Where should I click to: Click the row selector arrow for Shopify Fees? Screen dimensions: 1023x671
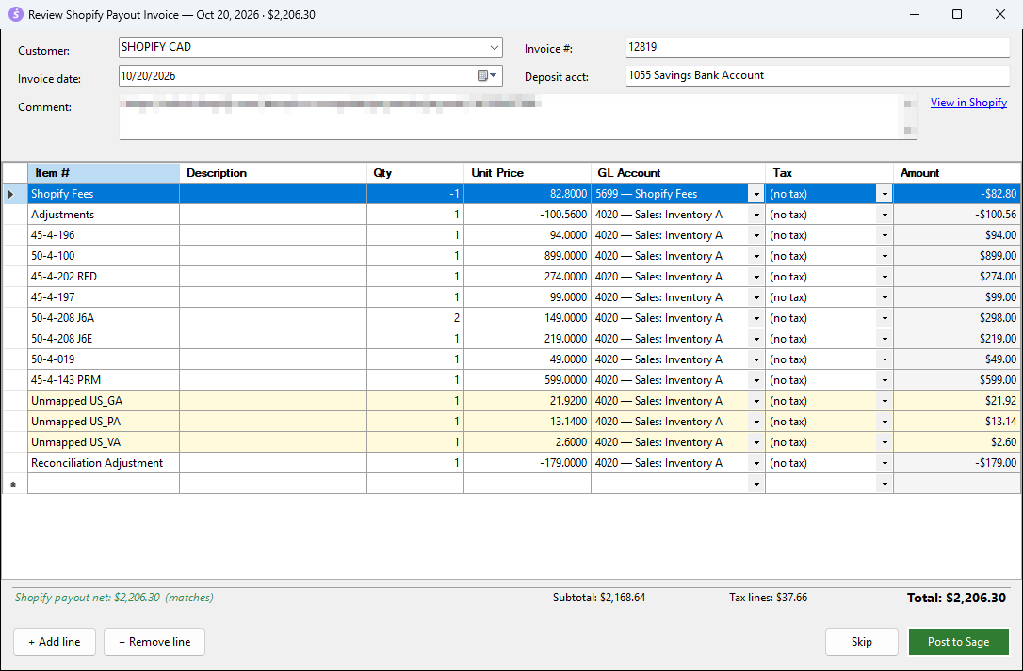14,194
